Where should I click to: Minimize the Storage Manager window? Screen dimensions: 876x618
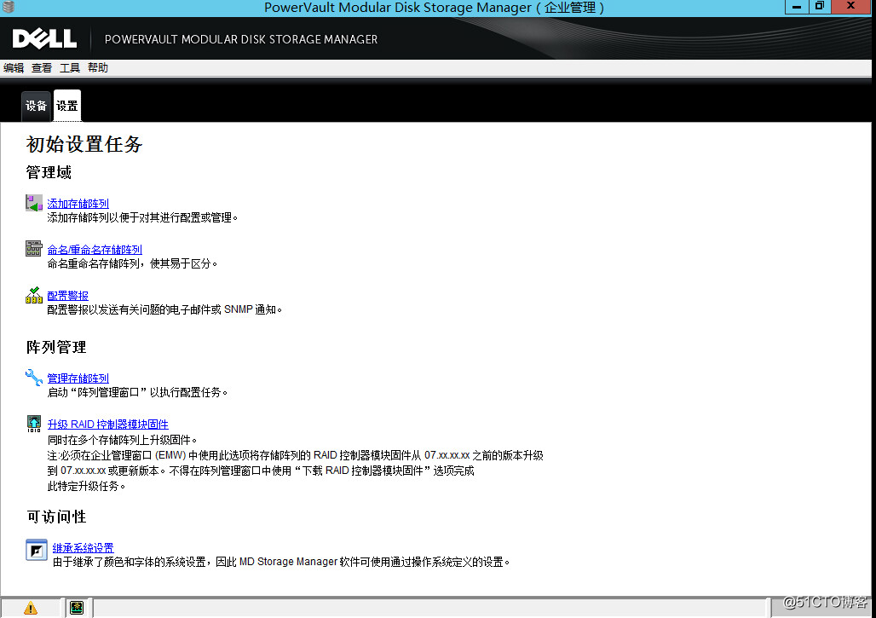(x=797, y=7)
